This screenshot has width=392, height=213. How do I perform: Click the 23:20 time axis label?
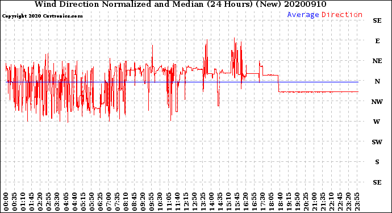click(348, 202)
